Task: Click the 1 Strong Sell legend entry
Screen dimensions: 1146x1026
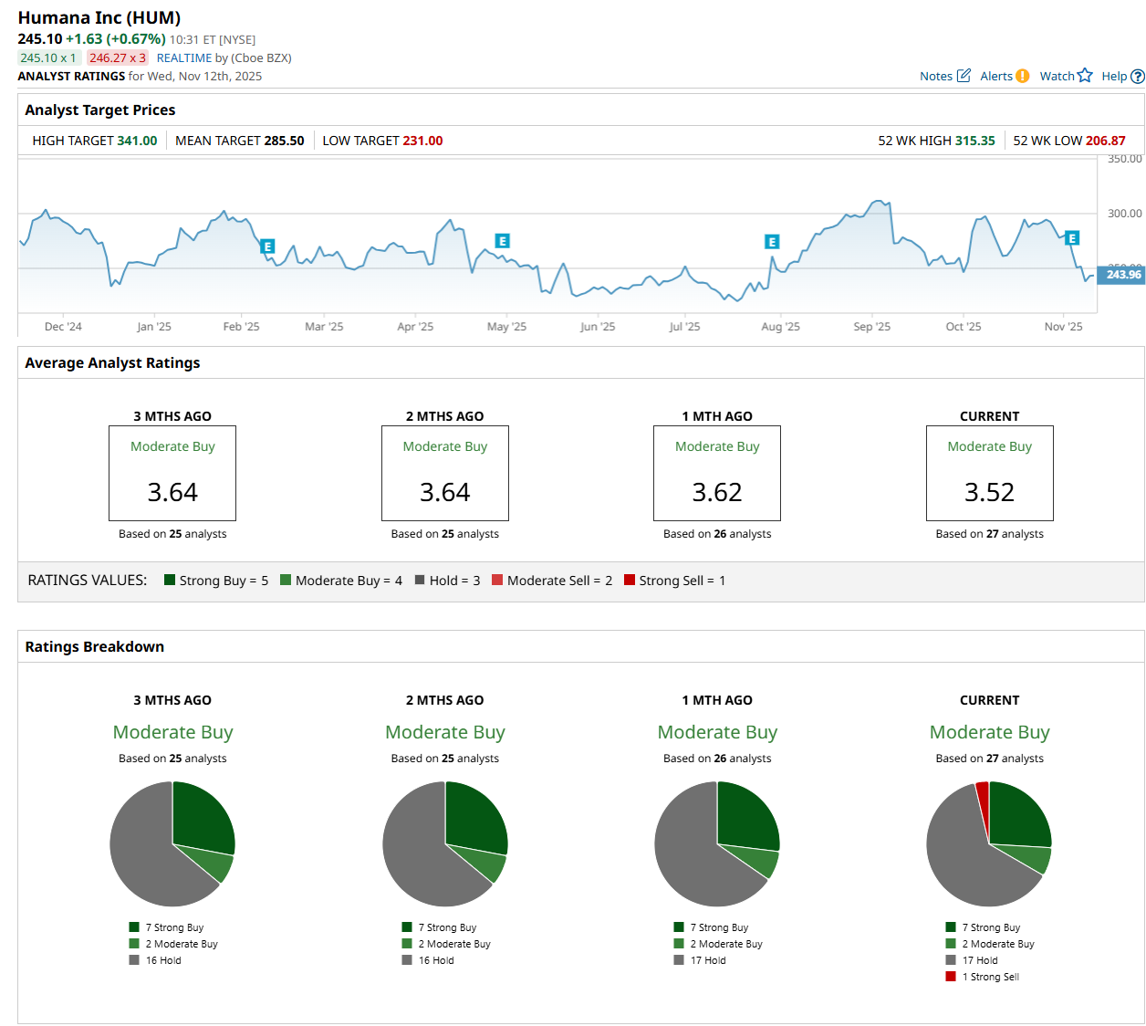Action: [989, 977]
